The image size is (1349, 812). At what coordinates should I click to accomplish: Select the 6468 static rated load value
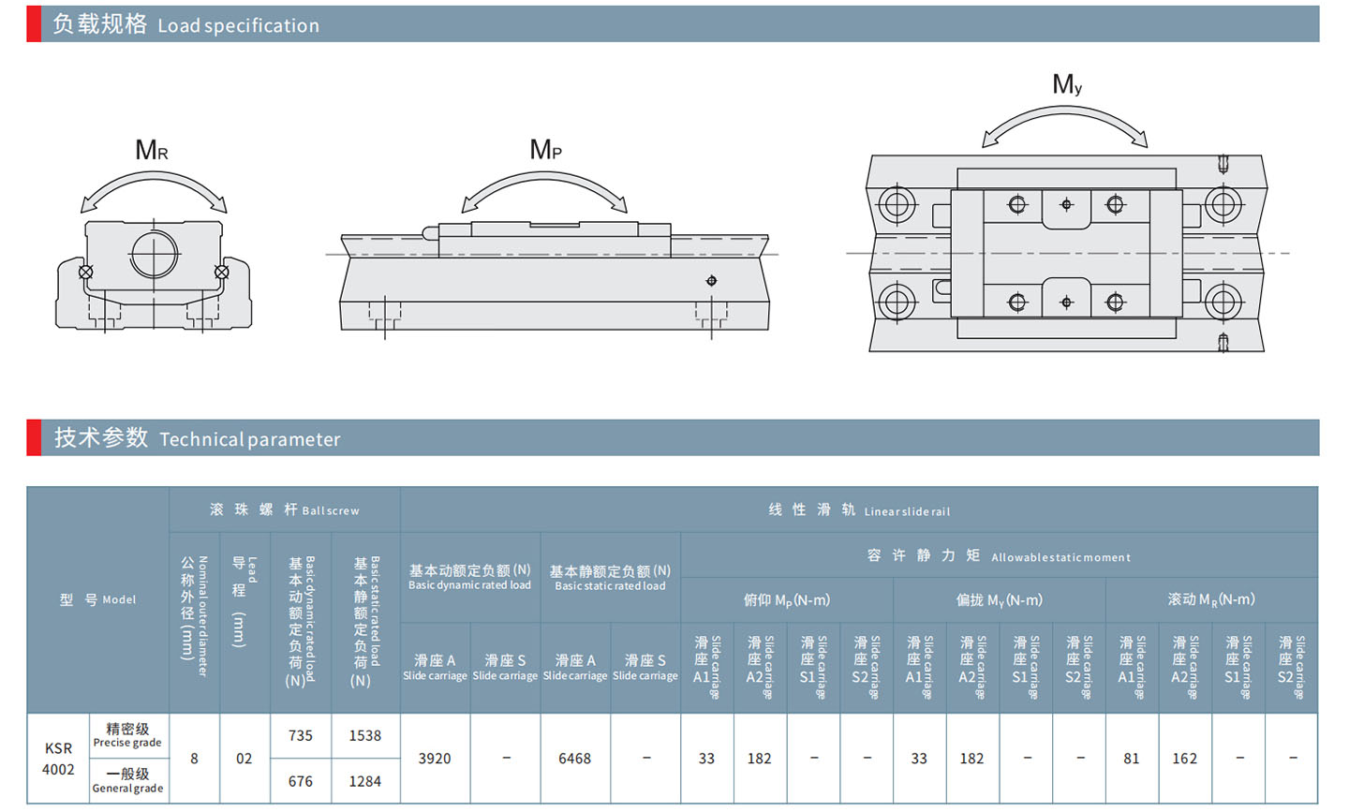pos(574,759)
